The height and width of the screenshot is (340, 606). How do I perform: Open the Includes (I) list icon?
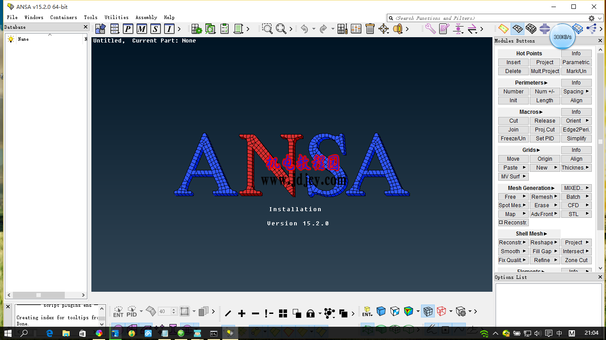pos(169,29)
